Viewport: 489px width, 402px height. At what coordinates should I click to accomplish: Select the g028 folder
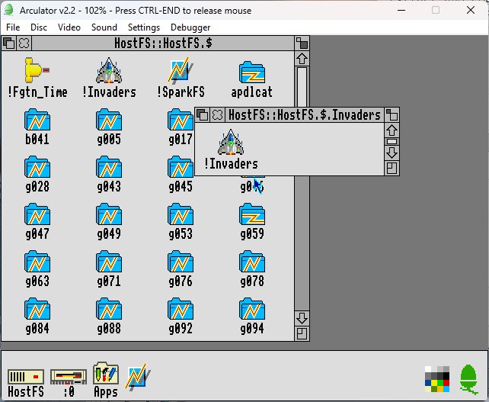coord(37,174)
